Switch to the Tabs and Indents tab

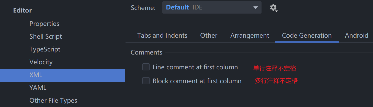pos(162,35)
